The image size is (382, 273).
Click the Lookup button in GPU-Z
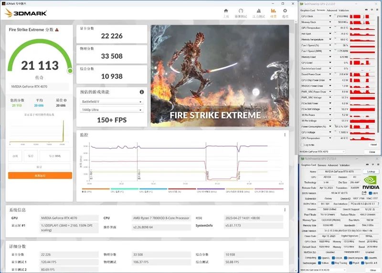(371, 172)
